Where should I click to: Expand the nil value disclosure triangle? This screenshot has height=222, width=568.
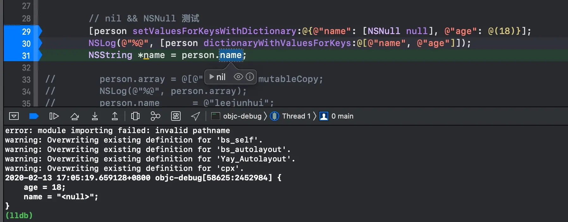click(x=212, y=77)
